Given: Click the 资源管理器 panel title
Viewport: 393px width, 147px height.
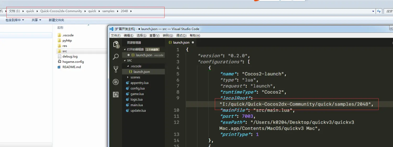Looking at the screenshot, I should point(134,42).
